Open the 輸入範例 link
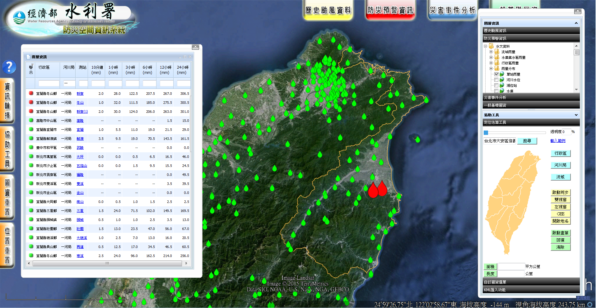This screenshot has width=596, height=308. 558,140
